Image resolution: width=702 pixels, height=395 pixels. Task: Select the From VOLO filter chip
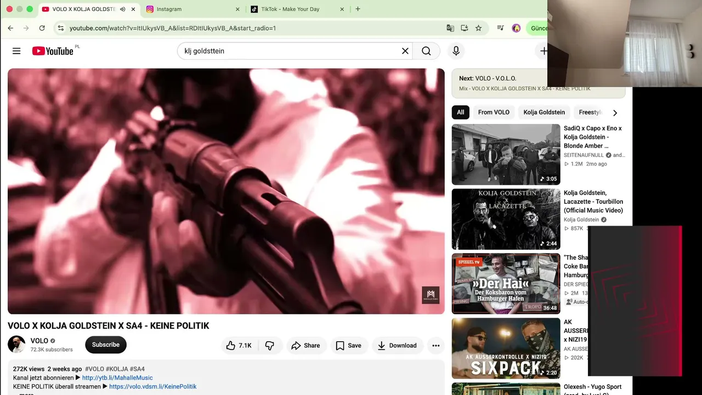[x=494, y=112]
